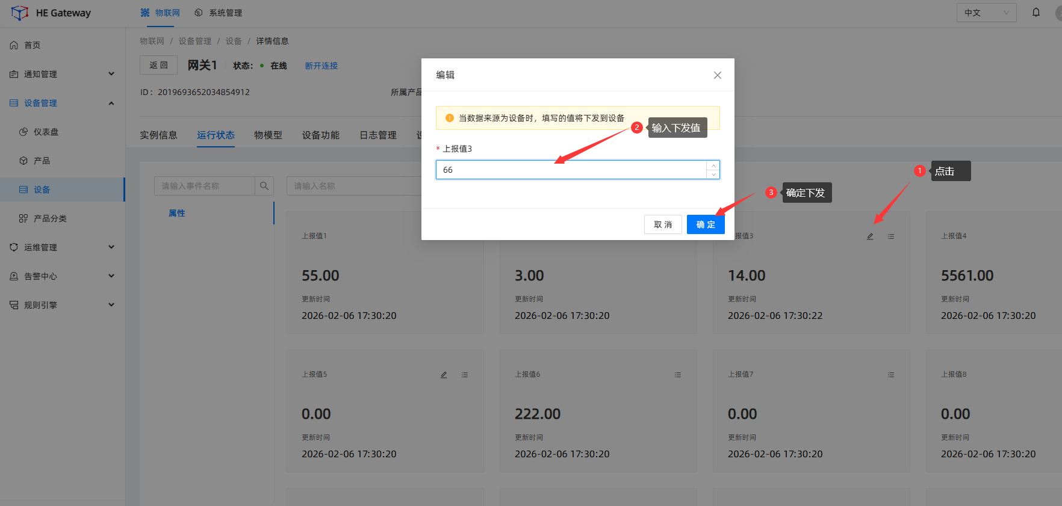1062x506 pixels.
Task: Open the list icon on 上报值6 card
Action: coord(678,375)
